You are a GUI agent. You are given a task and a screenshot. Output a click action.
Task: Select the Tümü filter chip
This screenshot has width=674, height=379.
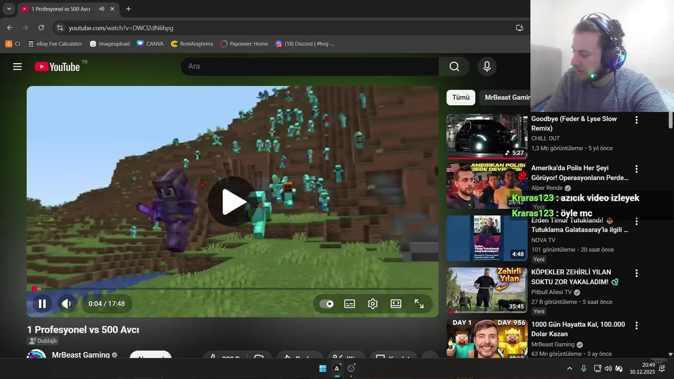461,97
